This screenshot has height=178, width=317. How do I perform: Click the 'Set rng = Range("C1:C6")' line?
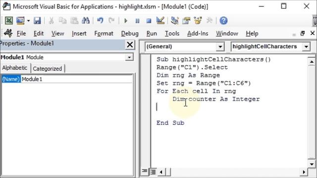[x=204, y=83]
